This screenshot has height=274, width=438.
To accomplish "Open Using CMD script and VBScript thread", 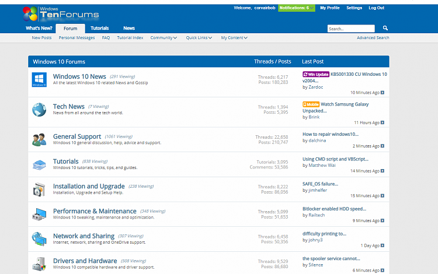I will (335, 159).
